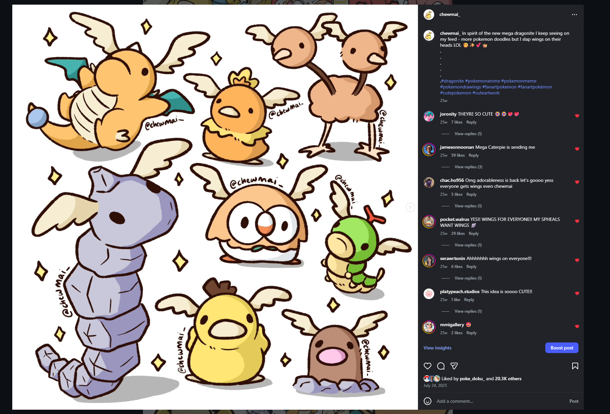Like joronity's comment heart
Screen dimensions: 610x414
577,116
